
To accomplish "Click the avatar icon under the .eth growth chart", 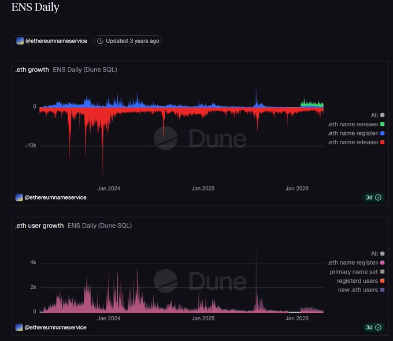I will (x=19, y=197).
